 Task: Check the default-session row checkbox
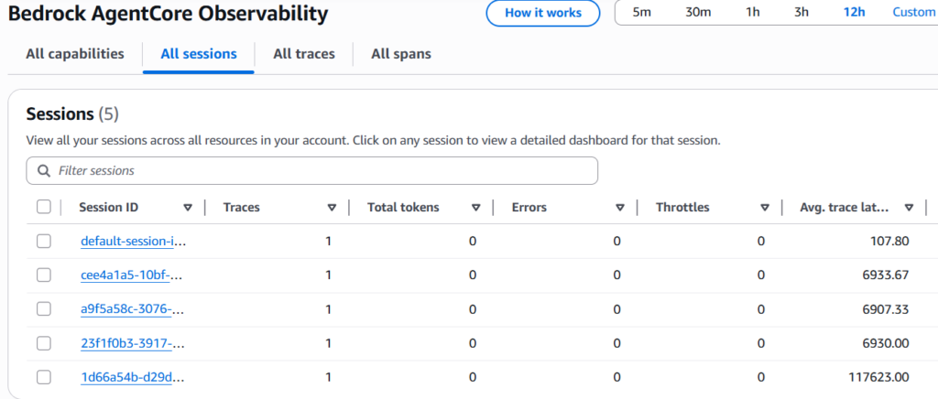coord(44,242)
